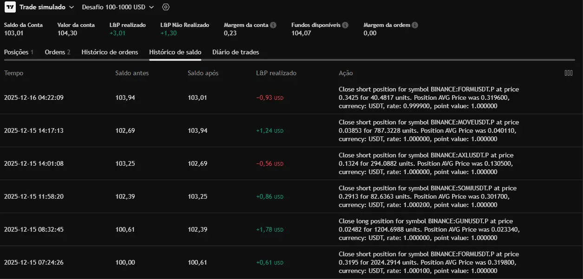
Task: Select the Histórico de saldo tab
Action: (x=175, y=52)
